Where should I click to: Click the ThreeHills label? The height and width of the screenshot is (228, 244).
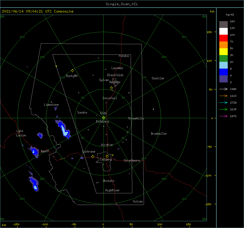136,118
